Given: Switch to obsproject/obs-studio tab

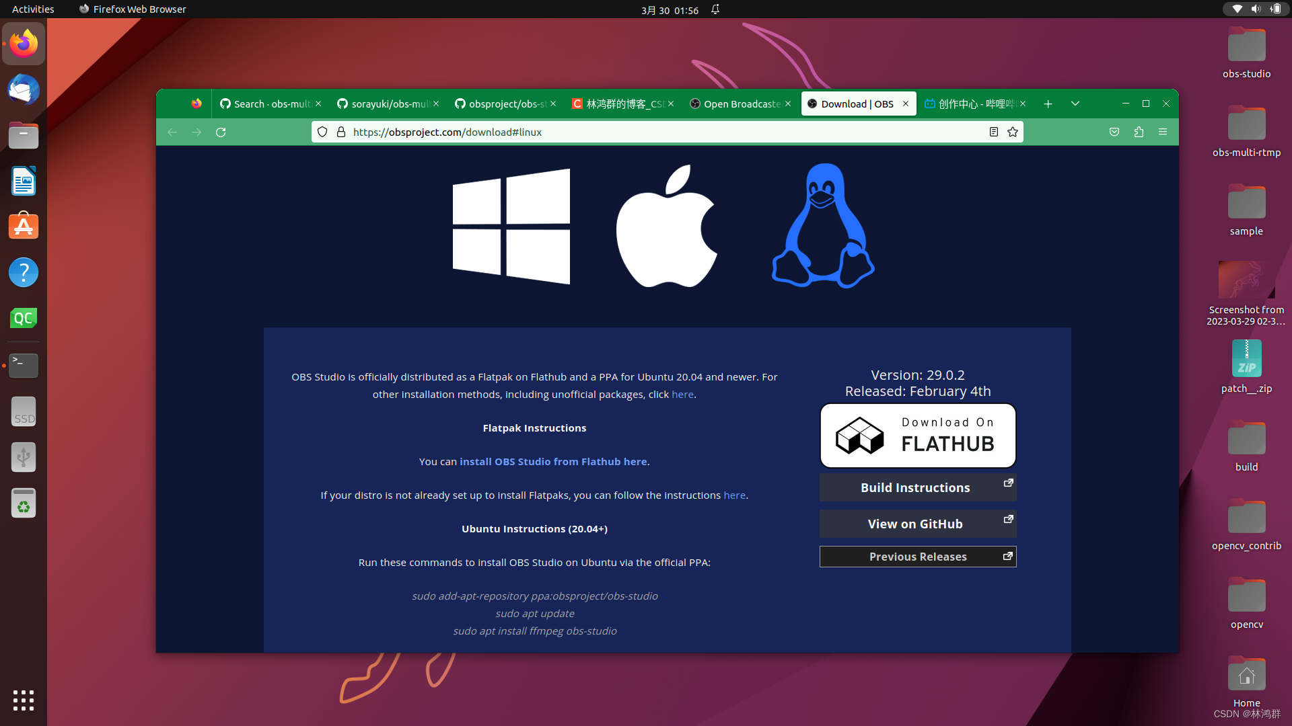Looking at the screenshot, I should 501,104.
